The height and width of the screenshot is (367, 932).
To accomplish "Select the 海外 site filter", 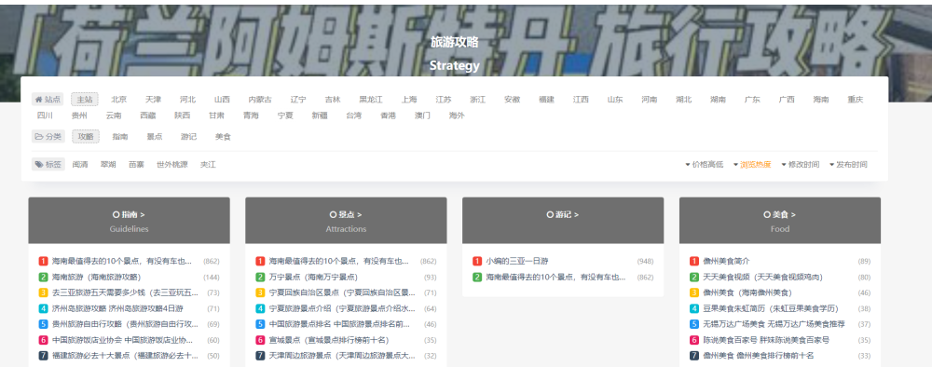I will 457,116.
